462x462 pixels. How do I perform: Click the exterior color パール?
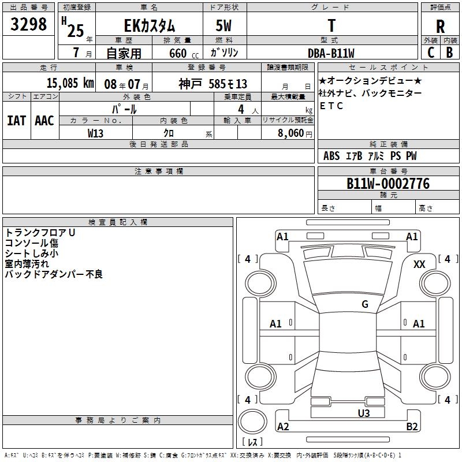pos(124,109)
